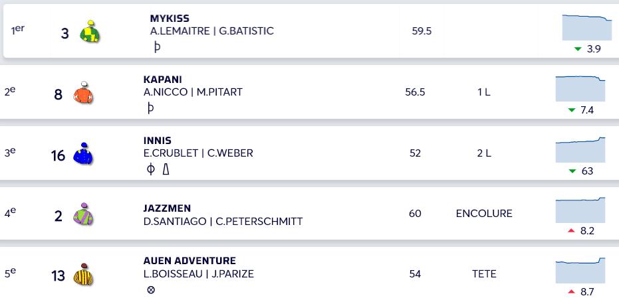Click the 8.7 odds value for Auen Adventure
Screen dimensions: 619x300
tap(587, 292)
